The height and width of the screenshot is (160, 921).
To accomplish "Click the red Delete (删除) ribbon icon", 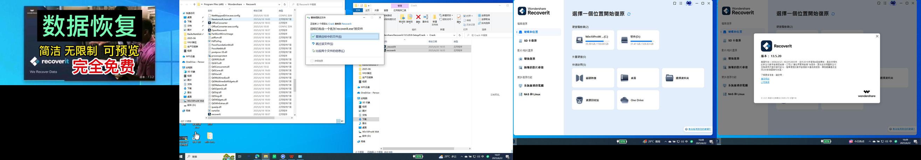I will [x=418, y=18].
